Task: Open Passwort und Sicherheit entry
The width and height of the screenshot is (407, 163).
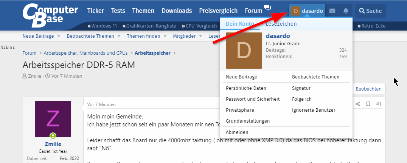Action: click(x=253, y=99)
